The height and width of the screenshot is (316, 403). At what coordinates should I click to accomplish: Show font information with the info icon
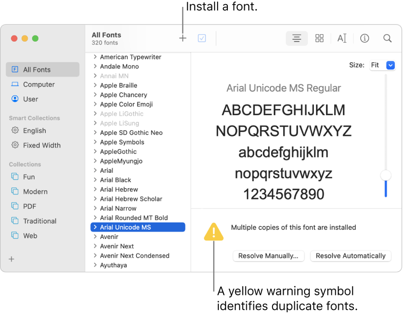point(364,39)
